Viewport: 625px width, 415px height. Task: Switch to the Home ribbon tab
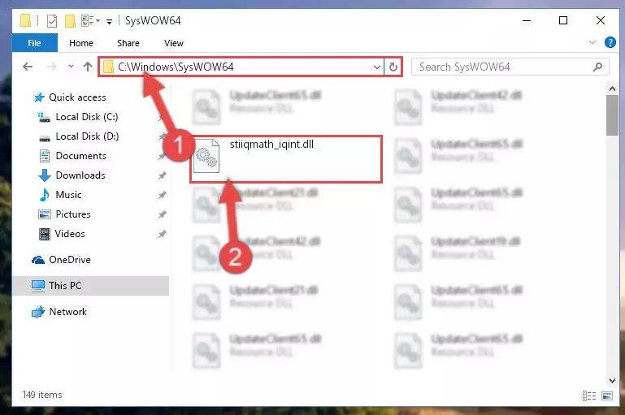click(81, 43)
